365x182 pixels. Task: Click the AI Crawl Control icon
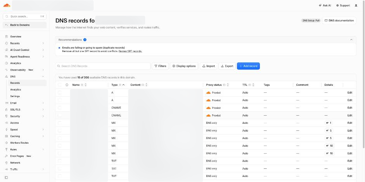[x=7, y=50]
